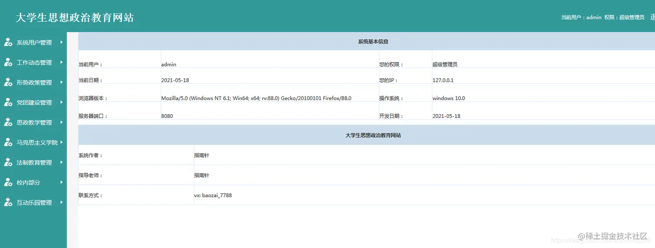
Task: Click the 系统作者： label
Action: (x=90, y=155)
